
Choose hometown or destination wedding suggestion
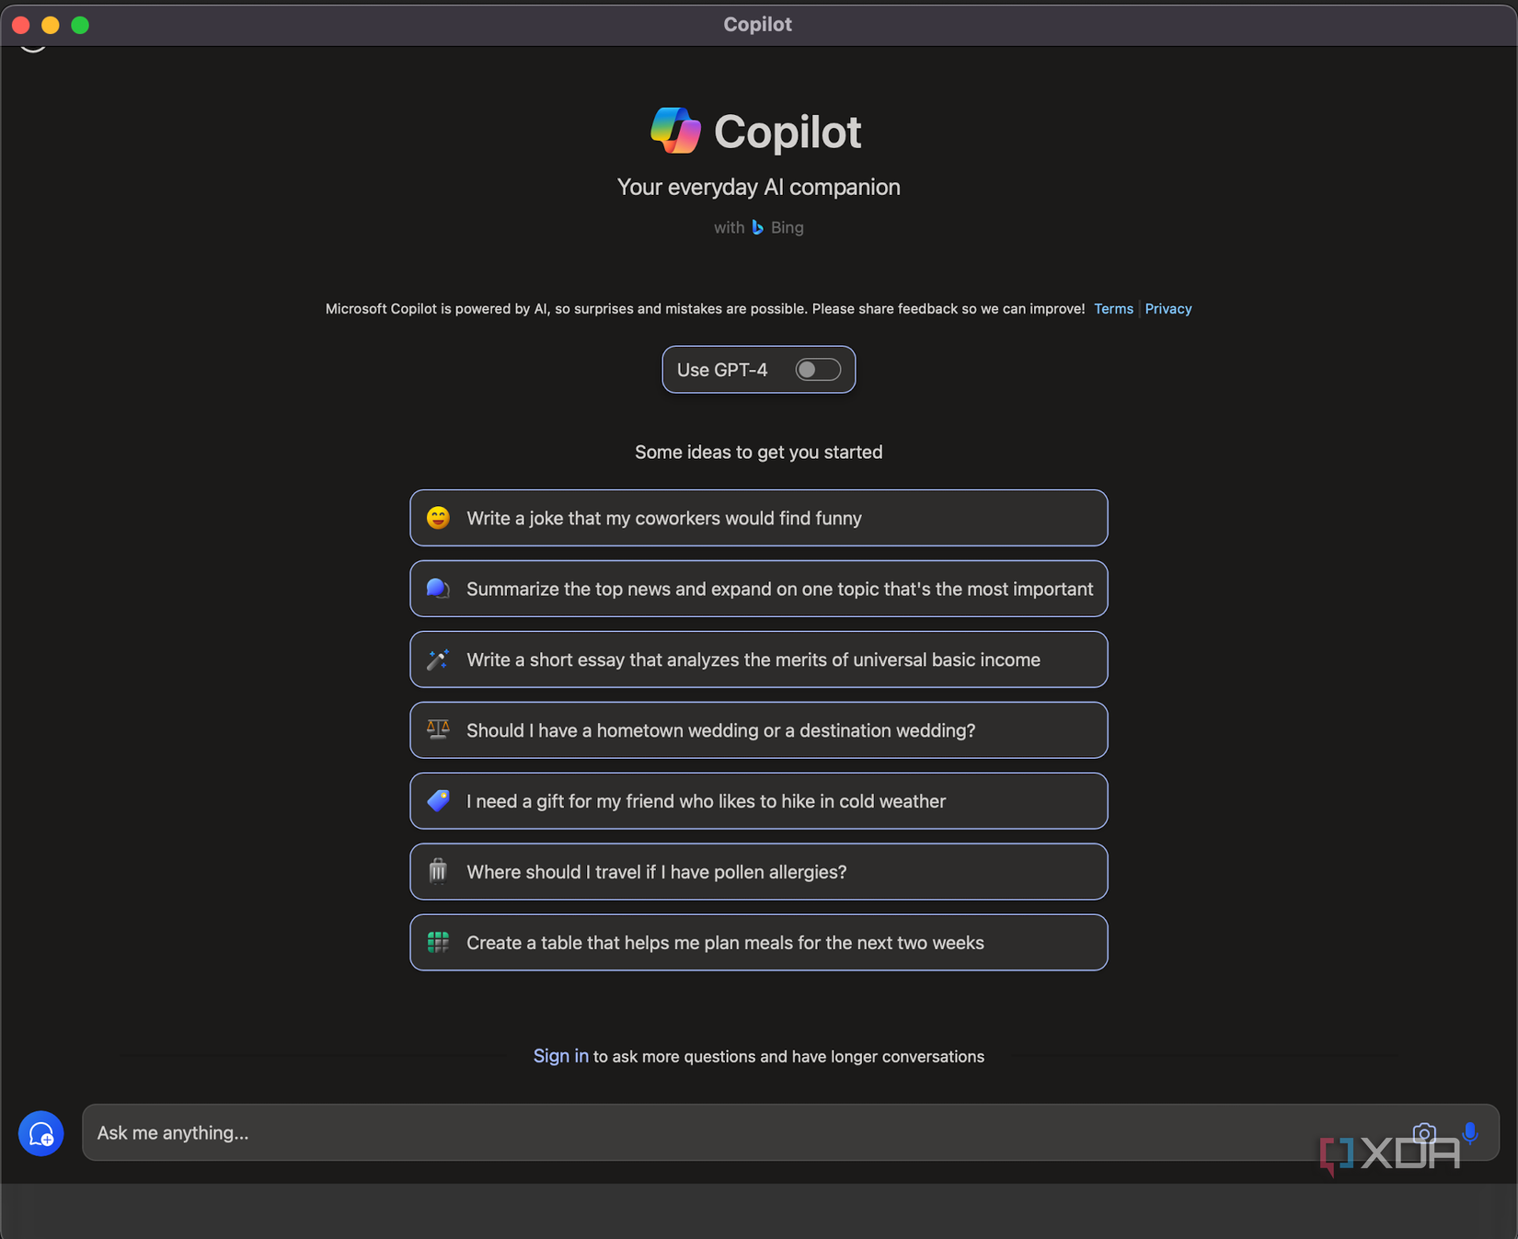pyautogui.click(x=759, y=730)
